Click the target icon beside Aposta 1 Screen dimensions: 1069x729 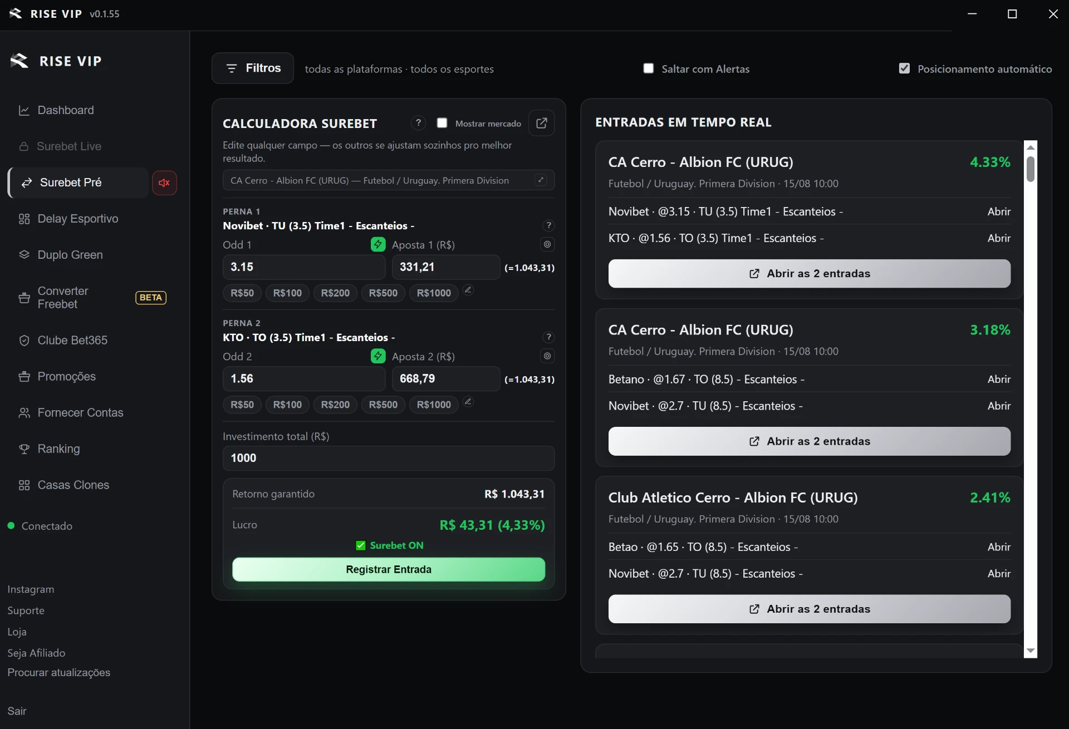point(547,244)
